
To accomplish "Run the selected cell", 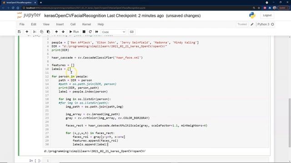I will (x=74, y=32).
